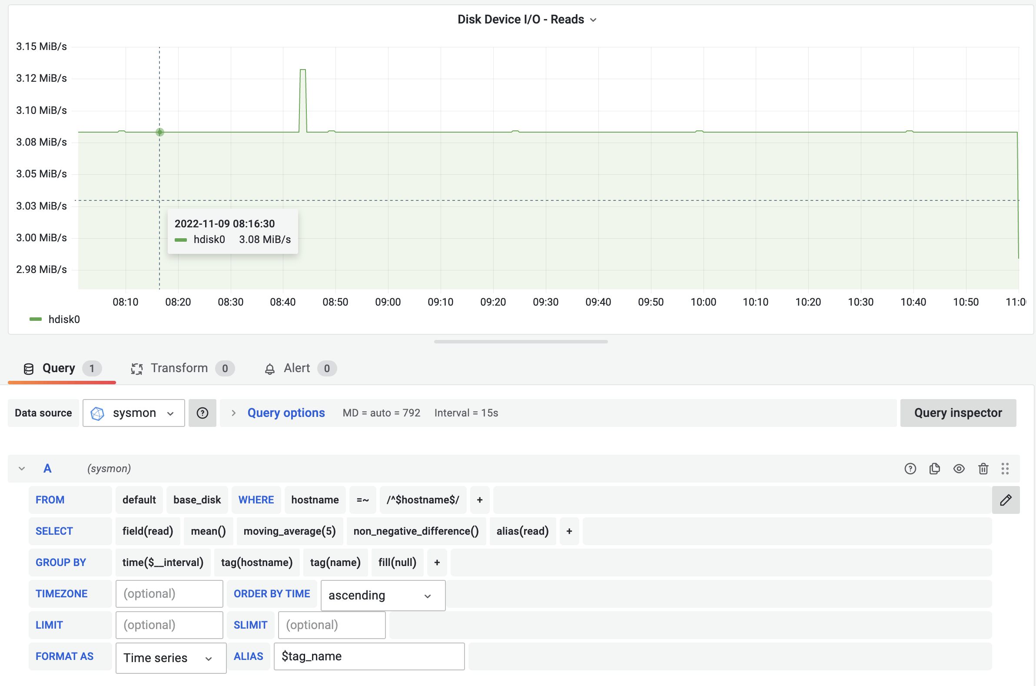Select the Query tab
1036x686 pixels.
pos(58,368)
